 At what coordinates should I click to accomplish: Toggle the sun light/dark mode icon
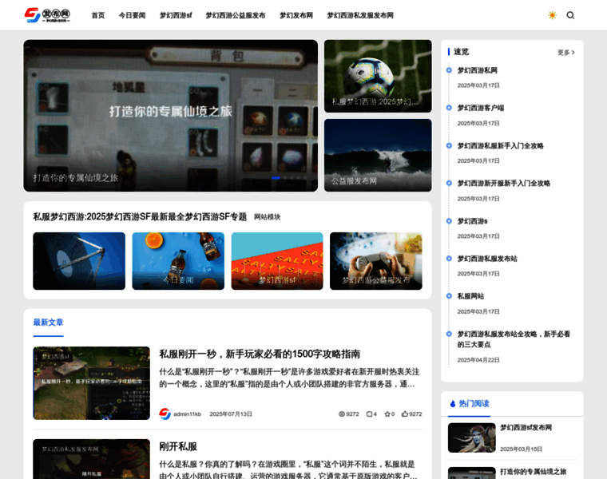click(x=553, y=15)
